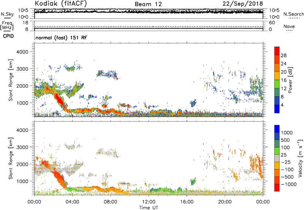Screen dimensions: 304x210
Task: Click the '16:00' time tick label
Action: (187, 202)
